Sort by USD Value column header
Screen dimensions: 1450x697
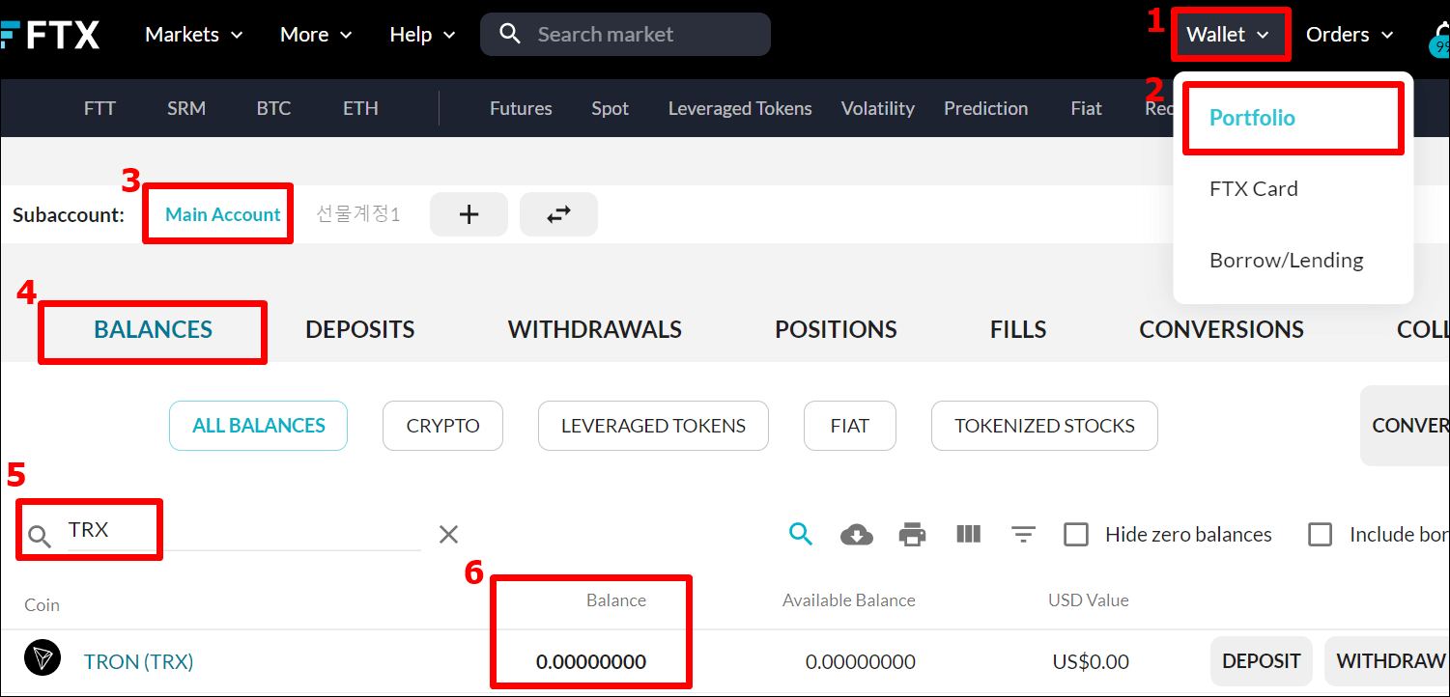1089,600
